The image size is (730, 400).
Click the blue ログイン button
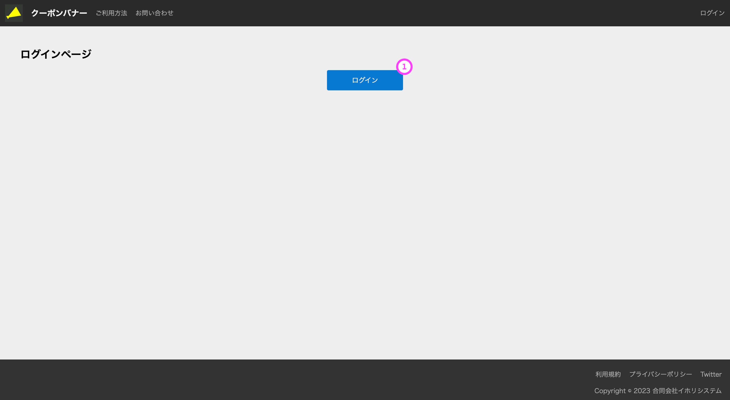[365, 80]
